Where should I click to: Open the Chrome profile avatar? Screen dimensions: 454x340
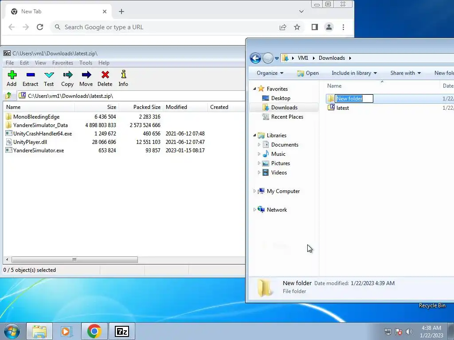pyautogui.click(x=329, y=27)
